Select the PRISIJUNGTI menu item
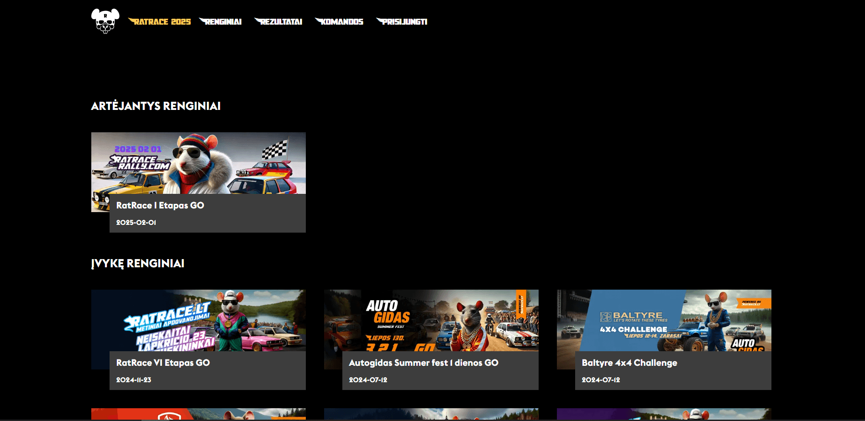Viewport: 865px width, 421px height. pos(402,21)
